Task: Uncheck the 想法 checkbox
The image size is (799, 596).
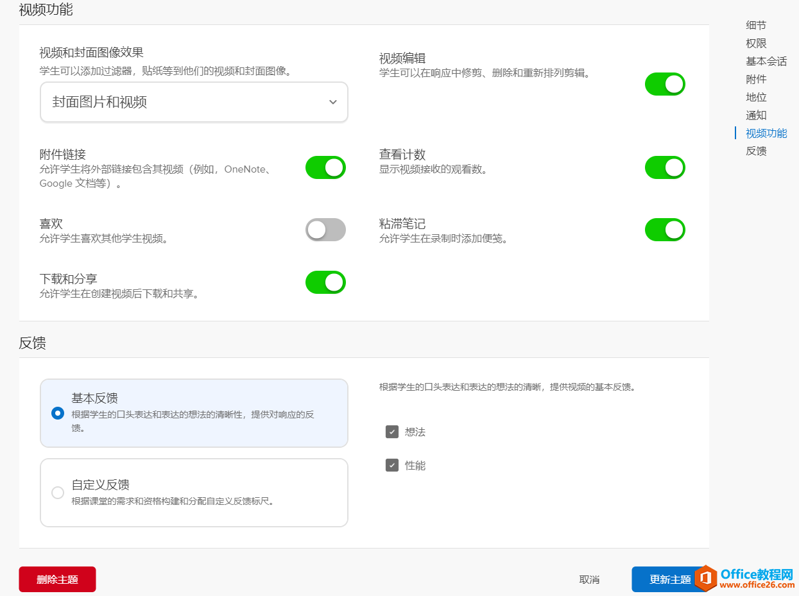Action: 392,432
